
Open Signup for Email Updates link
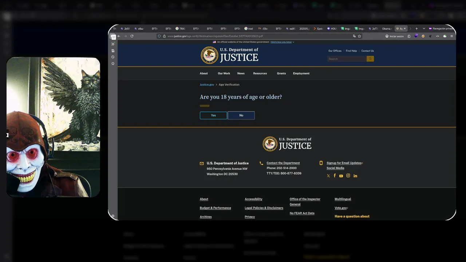(x=344, y=163)
